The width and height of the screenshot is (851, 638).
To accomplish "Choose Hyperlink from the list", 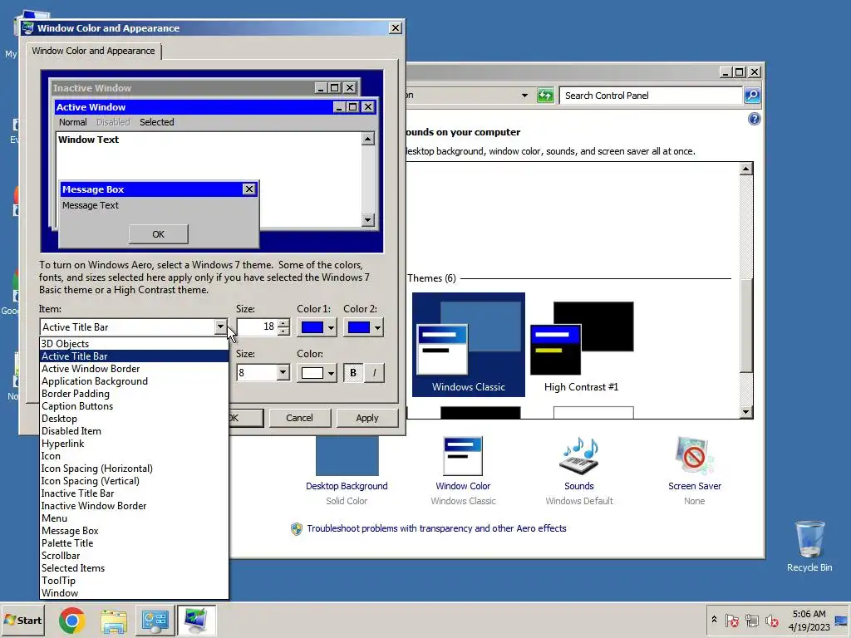I will (x=134, y=444).
